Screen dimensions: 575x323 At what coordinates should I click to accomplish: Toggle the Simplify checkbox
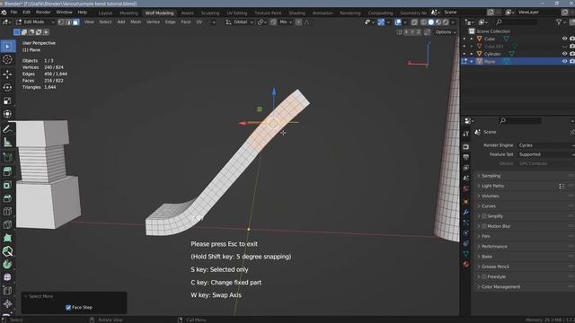(484, 216)
